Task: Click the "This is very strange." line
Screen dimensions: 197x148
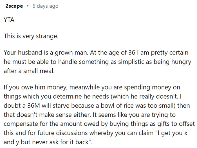Action: pos(31,36)
